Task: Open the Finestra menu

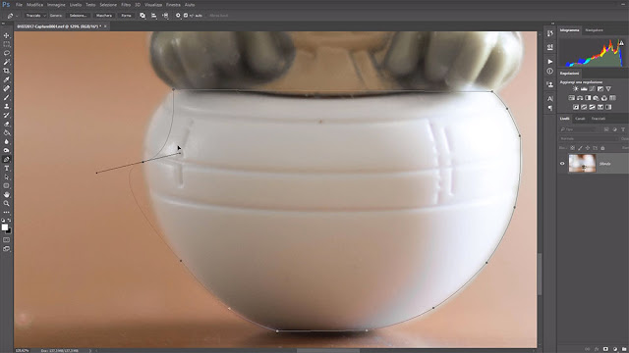Action: [173, 5]
